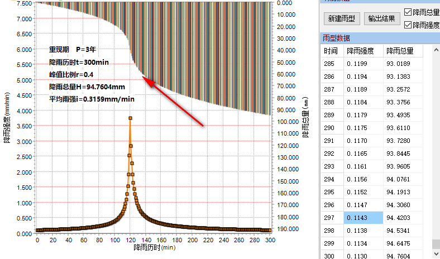The image size is (440, 259).
Task: Toggle the 降雨总量 checkbox
Action: point(408,12)
